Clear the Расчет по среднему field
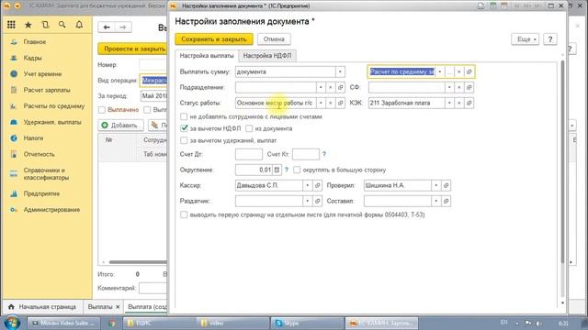This screenshot has width=588, height=330. coord(459,71)
